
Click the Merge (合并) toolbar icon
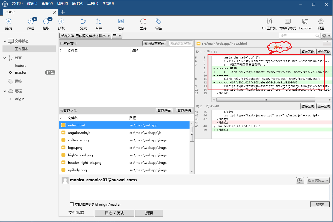point(99,21)
